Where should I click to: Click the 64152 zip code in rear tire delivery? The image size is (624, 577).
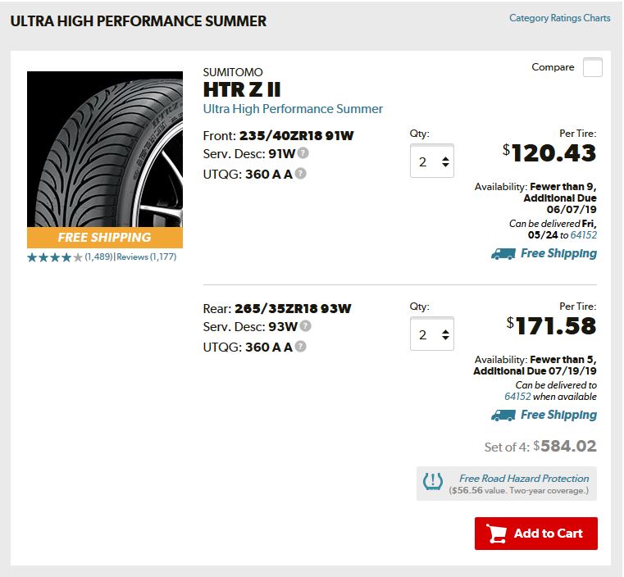click(517, 397)
